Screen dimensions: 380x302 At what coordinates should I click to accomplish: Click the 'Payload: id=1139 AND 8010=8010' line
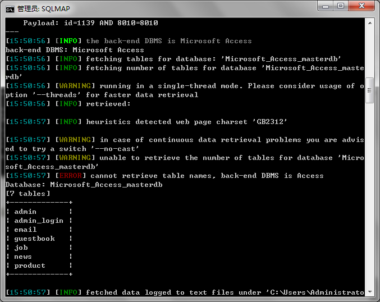[90, 23]
